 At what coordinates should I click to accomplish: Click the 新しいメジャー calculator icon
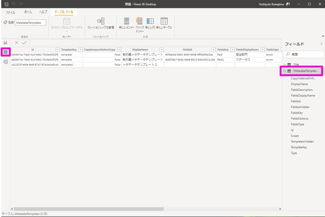pos(127,21)
